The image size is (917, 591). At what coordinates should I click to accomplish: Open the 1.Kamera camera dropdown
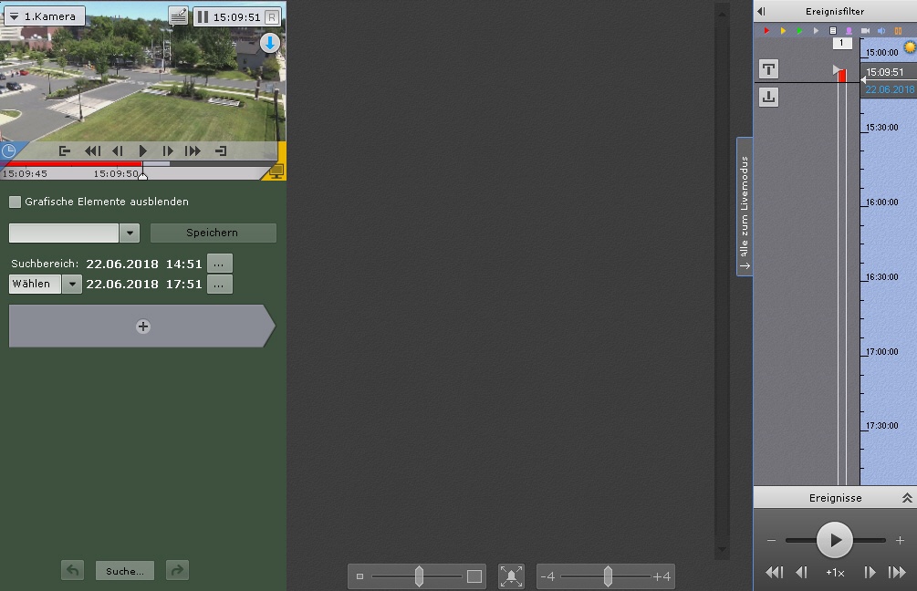pos(45,16)
